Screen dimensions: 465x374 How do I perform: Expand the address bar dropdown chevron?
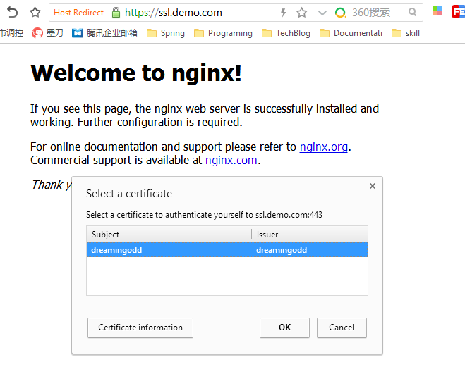pyautogui.click(x=322, y=13)
